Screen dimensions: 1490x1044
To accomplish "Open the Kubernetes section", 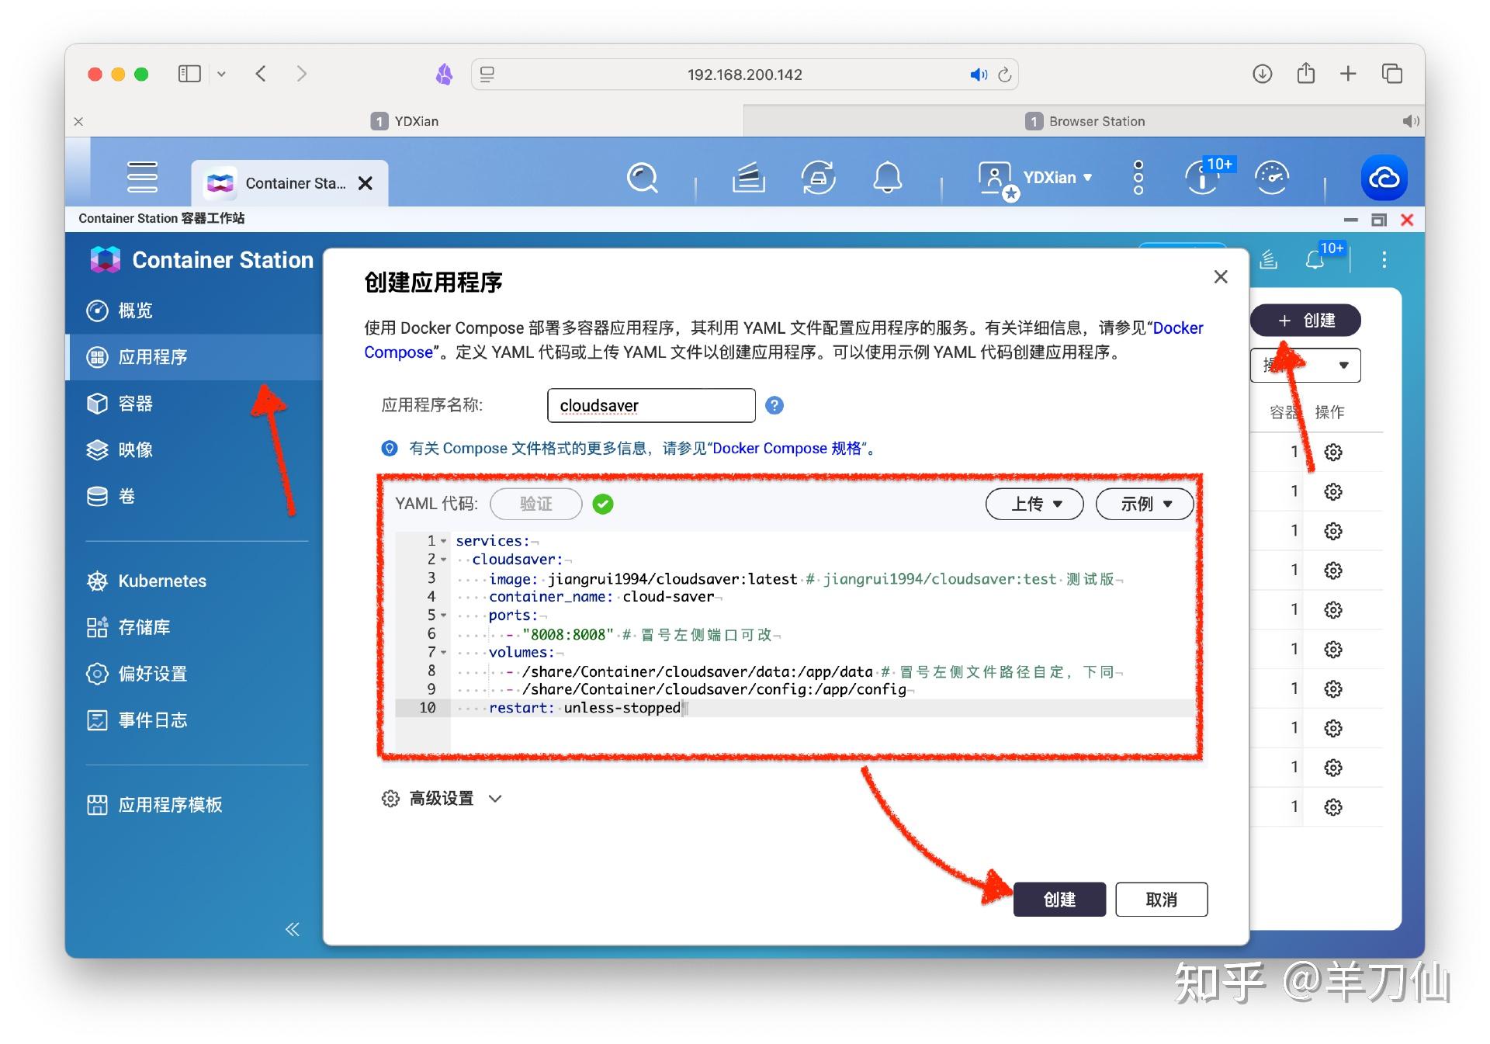I will coord(161,581).
